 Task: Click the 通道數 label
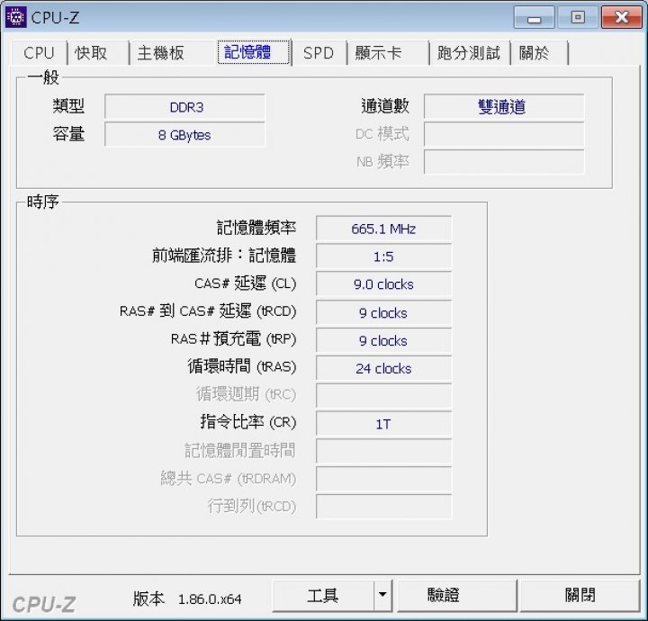coord(385,106)
